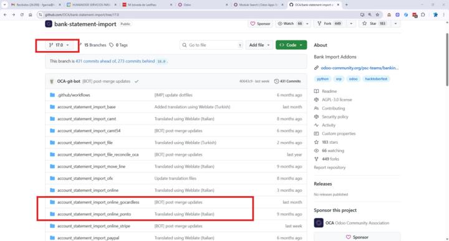Screen dimensions: 449x241
Task: Open the account_statement_import_file_reconcile_oca folder
Action: [98, 154]
